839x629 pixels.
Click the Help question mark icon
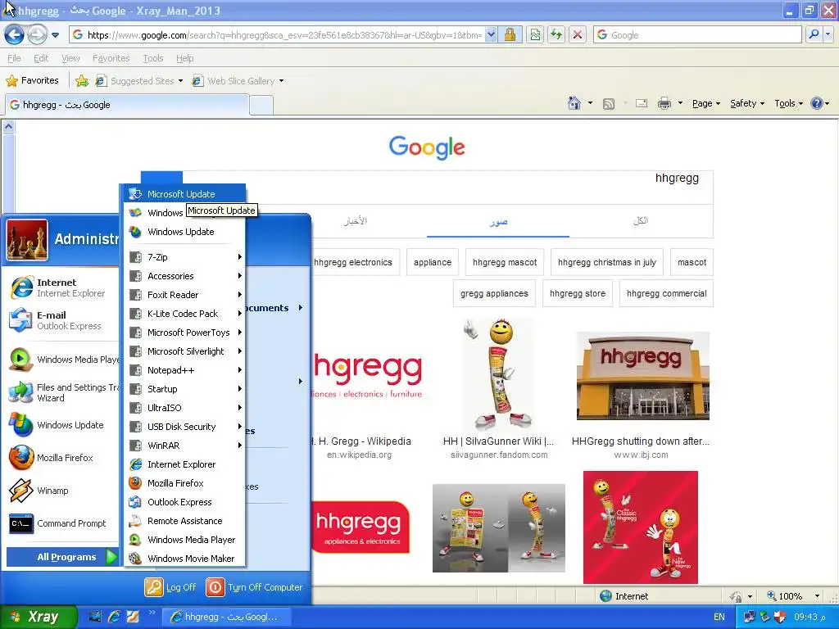[817, 103]
